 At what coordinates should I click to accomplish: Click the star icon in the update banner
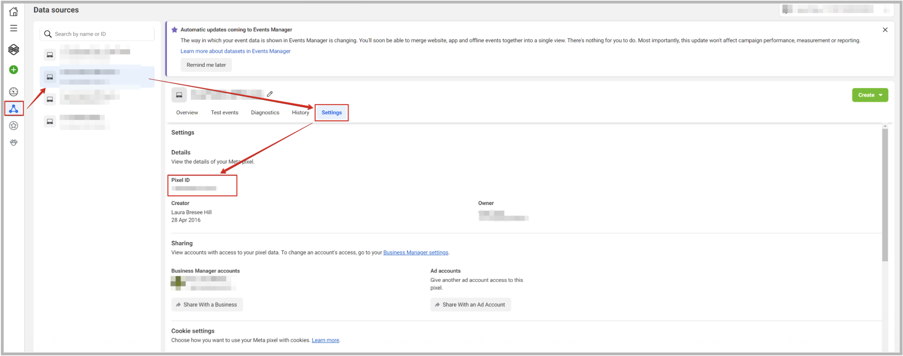[175, 29]
